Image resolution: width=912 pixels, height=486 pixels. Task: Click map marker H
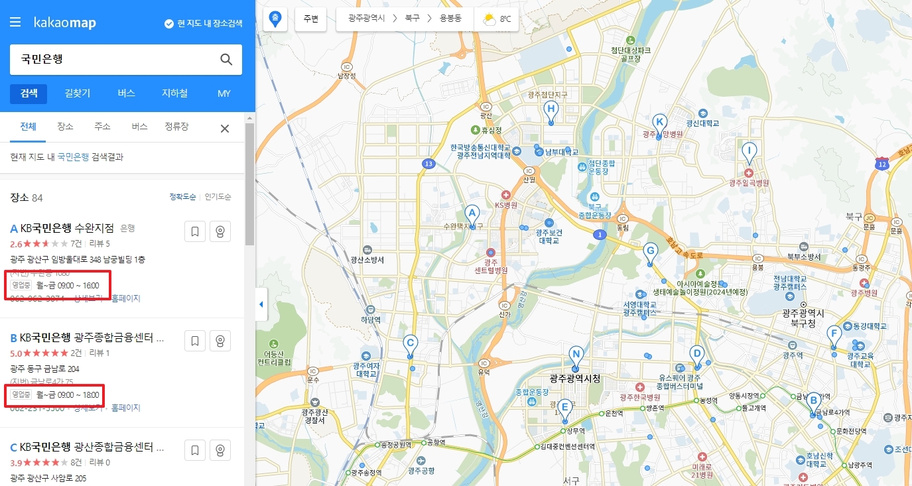point(551,111)
